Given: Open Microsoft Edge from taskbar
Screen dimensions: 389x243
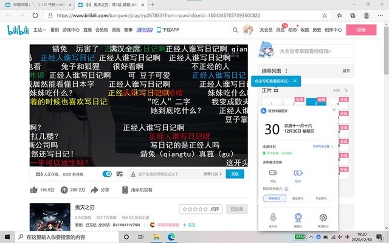Looking at the screenshot, I should coord(171,237).
